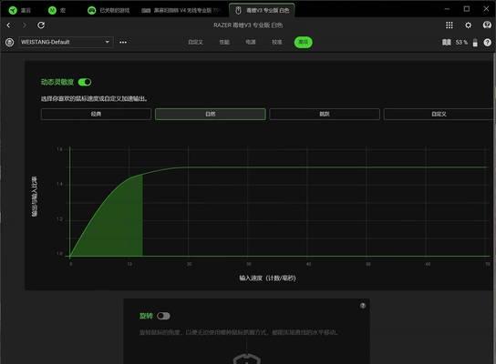
Task: Click the 53 % battery percentage text
Action: (461, 42)
